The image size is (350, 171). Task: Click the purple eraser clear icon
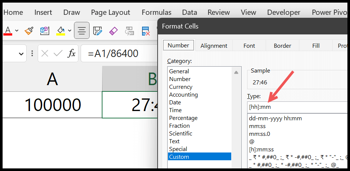[x=113, y=31]
